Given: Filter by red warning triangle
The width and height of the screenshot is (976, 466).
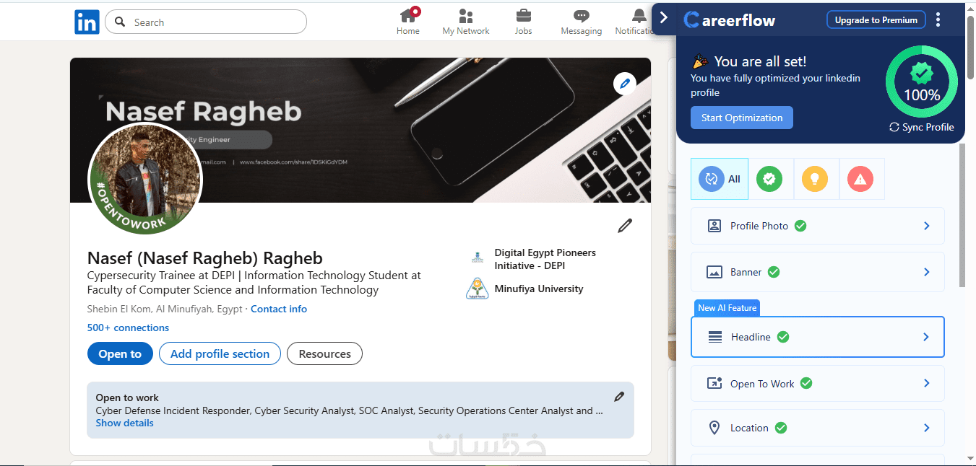Looking at the screenshot, I should click(x=860, y=179).
